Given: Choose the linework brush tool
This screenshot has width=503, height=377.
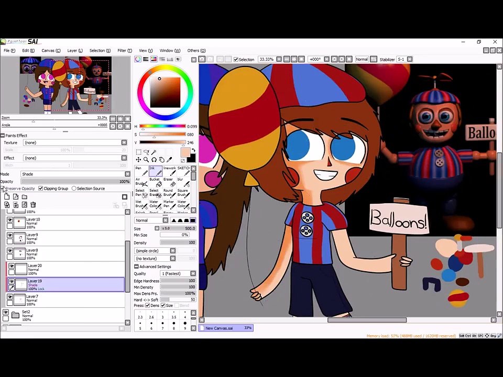Looking at the screenshot, I should (169, 171).
